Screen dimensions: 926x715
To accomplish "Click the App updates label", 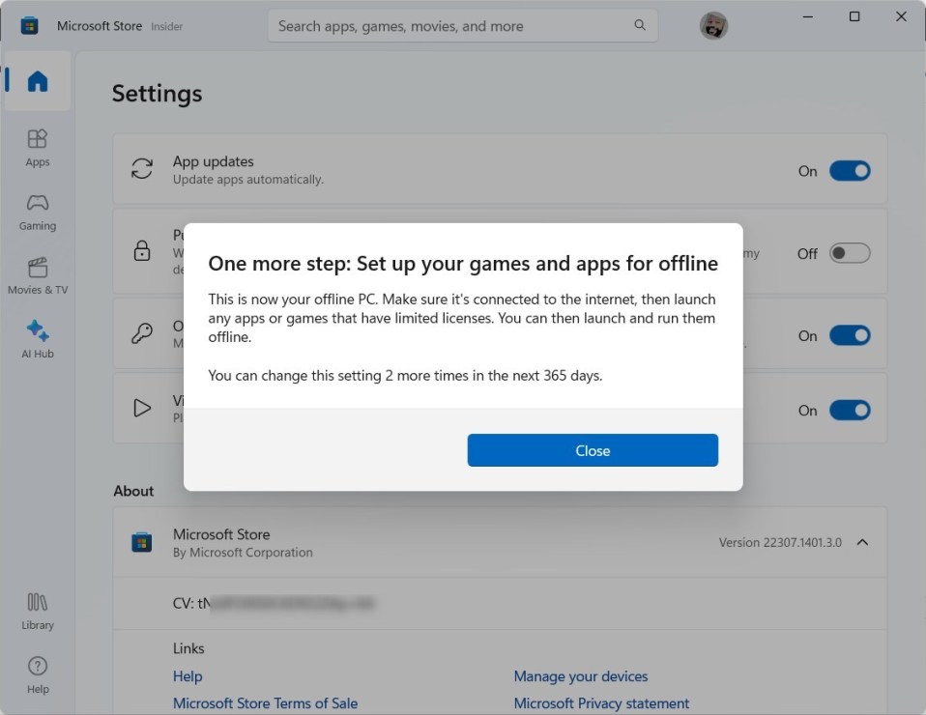I will (x=214, y=161).
